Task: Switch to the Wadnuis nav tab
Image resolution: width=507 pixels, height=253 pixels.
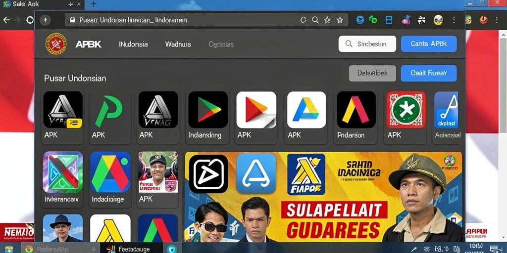Action: pos(178,44)
